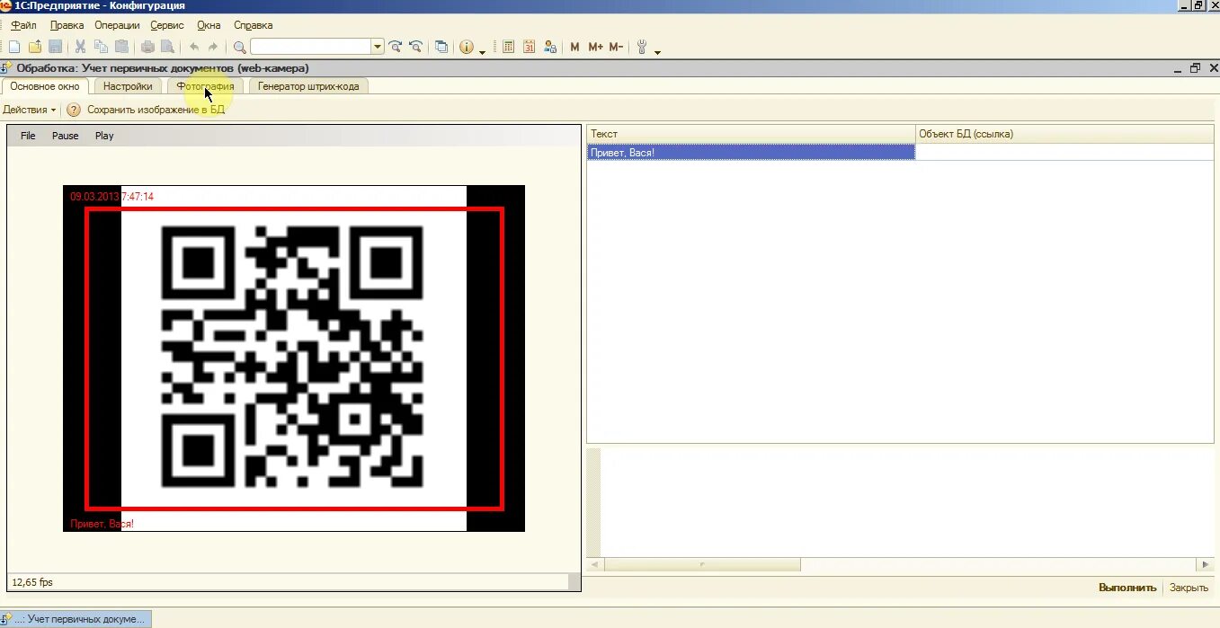Image resolution: width=1220 pixels, height=628 pixels.
Task: Open the Операции menu
Action: pyautogui.click(x=117, y=25)
